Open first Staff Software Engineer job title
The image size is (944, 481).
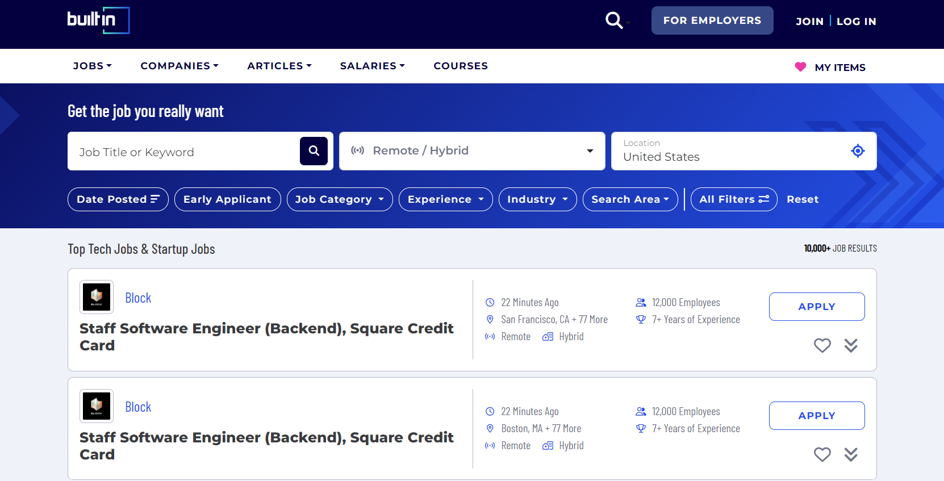tap(266, 337)
